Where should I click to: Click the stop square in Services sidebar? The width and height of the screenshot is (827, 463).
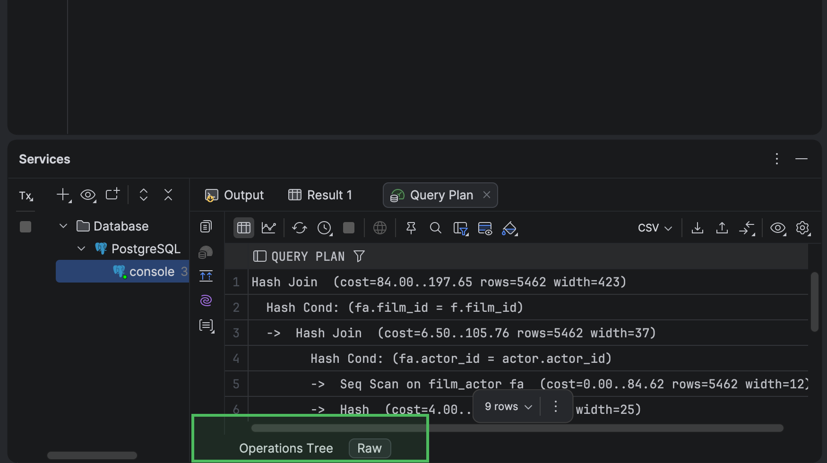(26, 227)
